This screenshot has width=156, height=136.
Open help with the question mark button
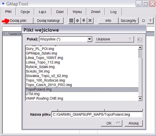(150, 21)
